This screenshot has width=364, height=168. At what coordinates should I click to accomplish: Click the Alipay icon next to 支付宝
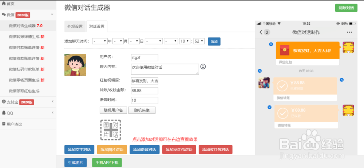pyautogui.click(x=4, y=101)
